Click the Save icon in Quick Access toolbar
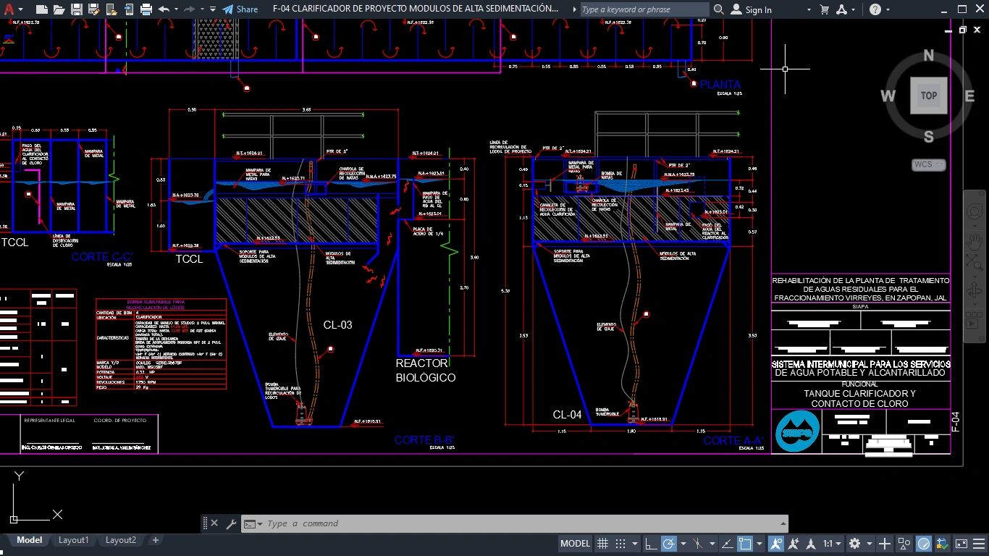 coord(77,9)
